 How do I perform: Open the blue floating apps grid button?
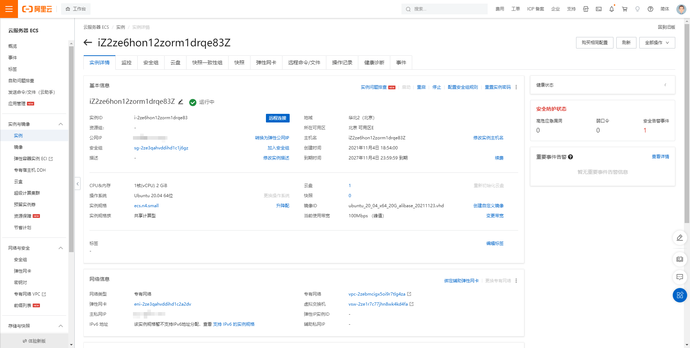(680, 295)
